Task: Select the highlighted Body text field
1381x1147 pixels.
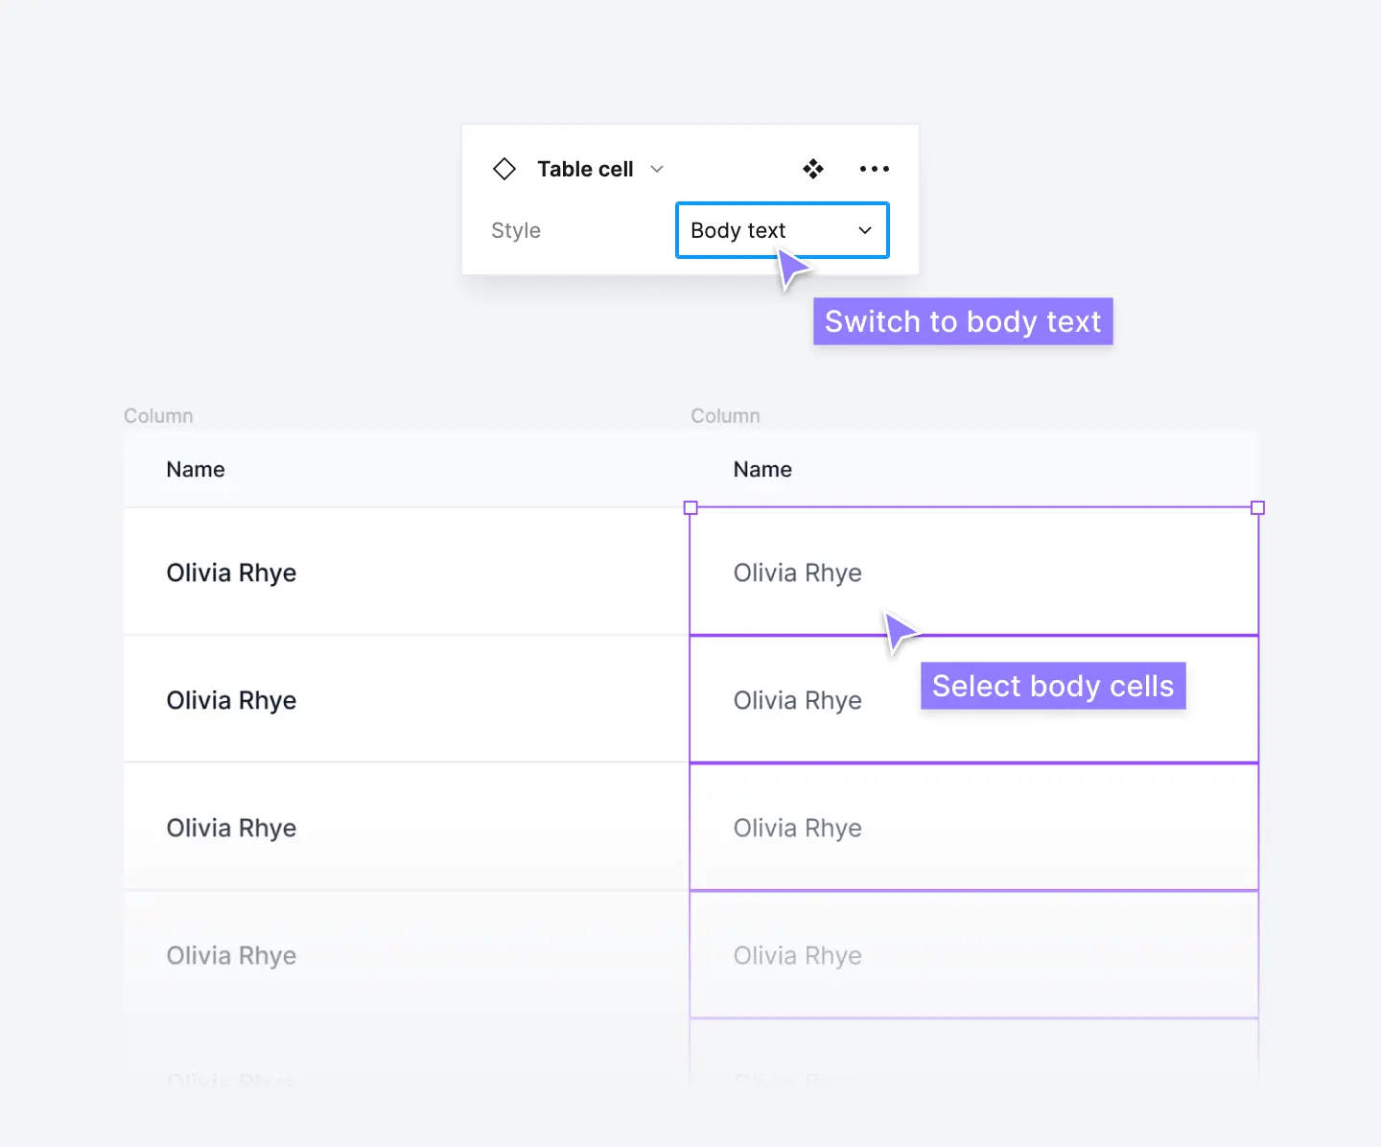Action: coord(782,230)
